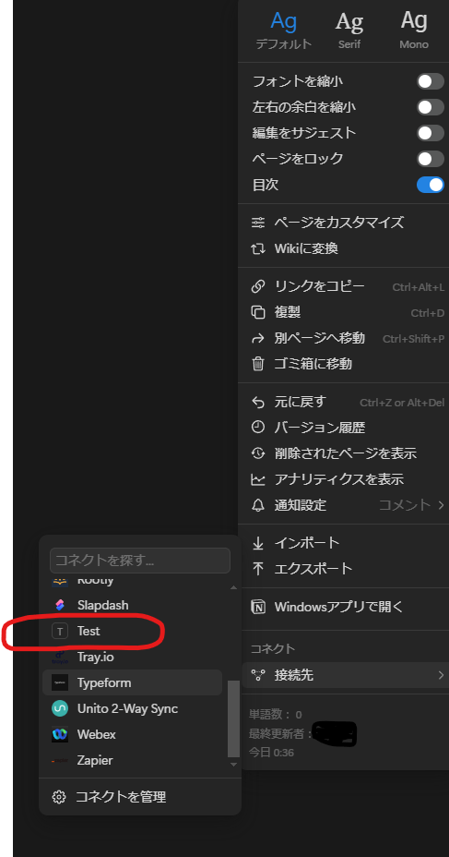
Task: Click the Test connection T icon
Action: (59, 632)
